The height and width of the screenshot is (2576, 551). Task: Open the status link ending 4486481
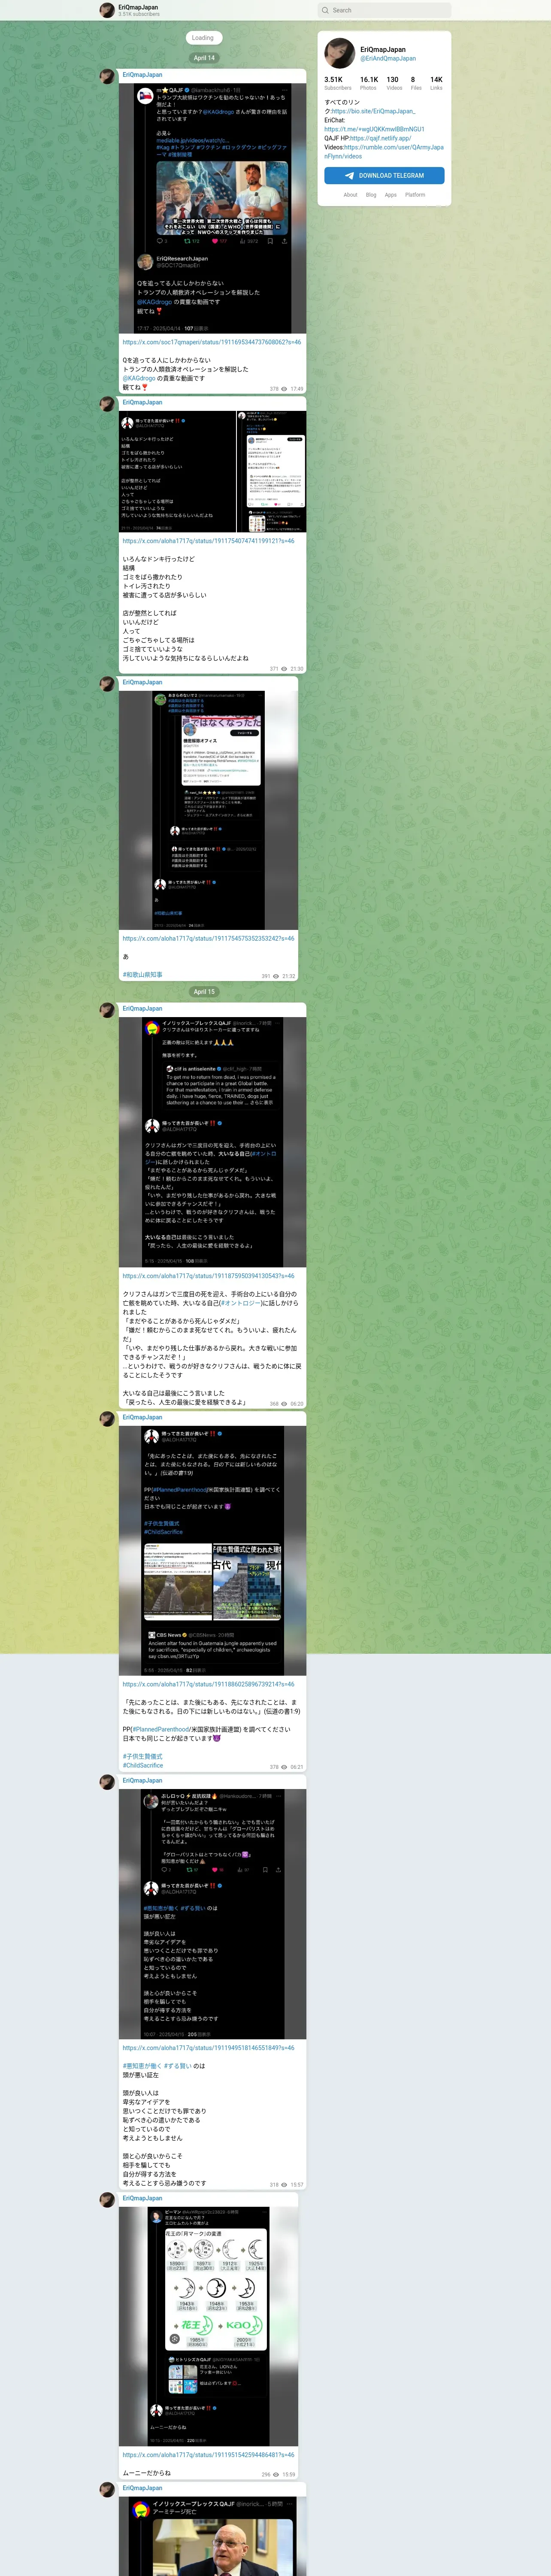coord(208,2455)
